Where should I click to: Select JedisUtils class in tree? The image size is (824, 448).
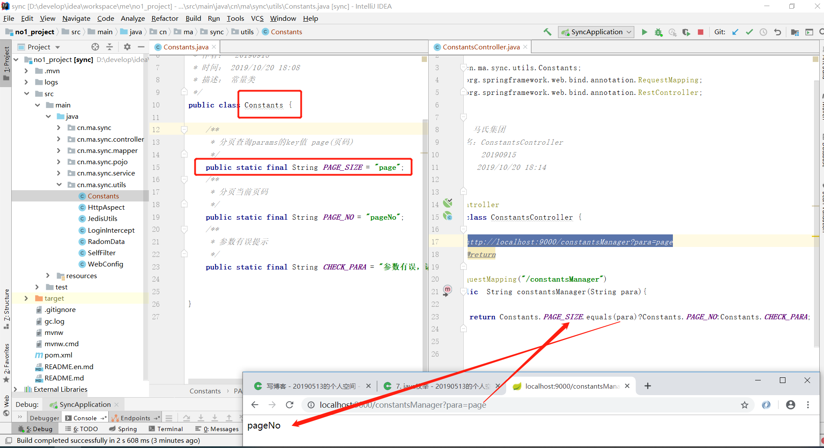click(x=103, y=218)
